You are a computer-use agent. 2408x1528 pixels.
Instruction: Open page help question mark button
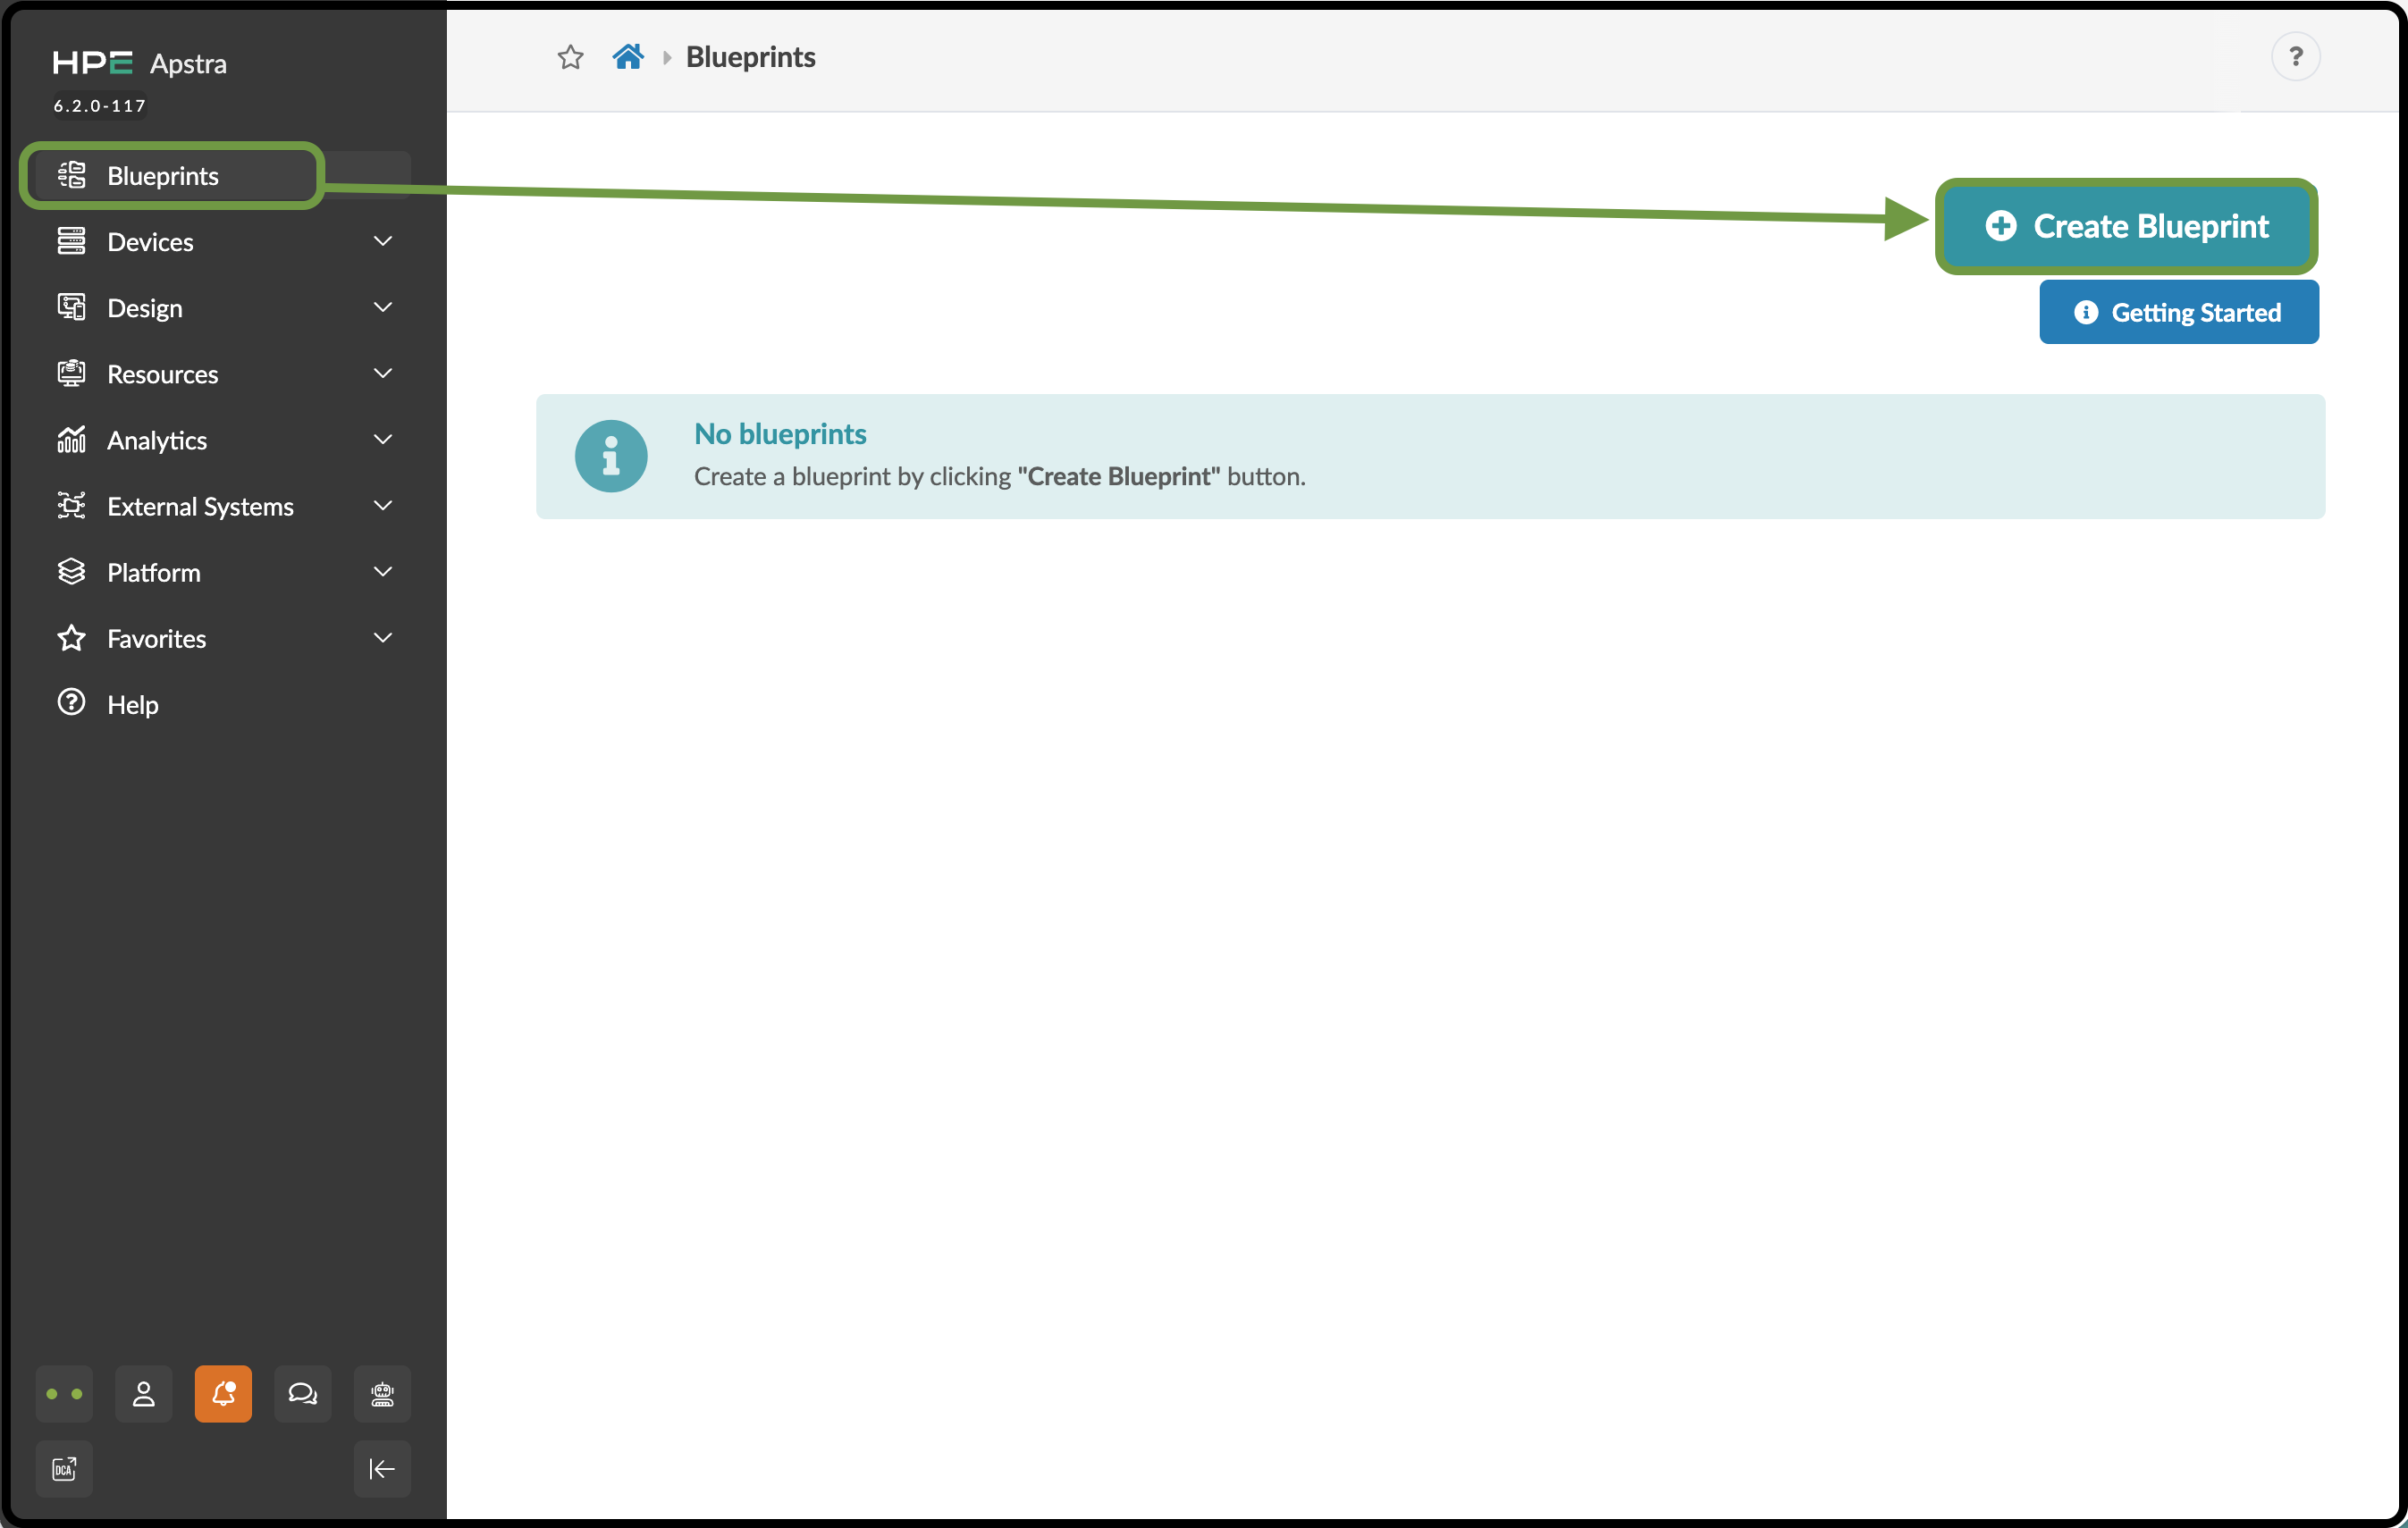(2295, 57)
